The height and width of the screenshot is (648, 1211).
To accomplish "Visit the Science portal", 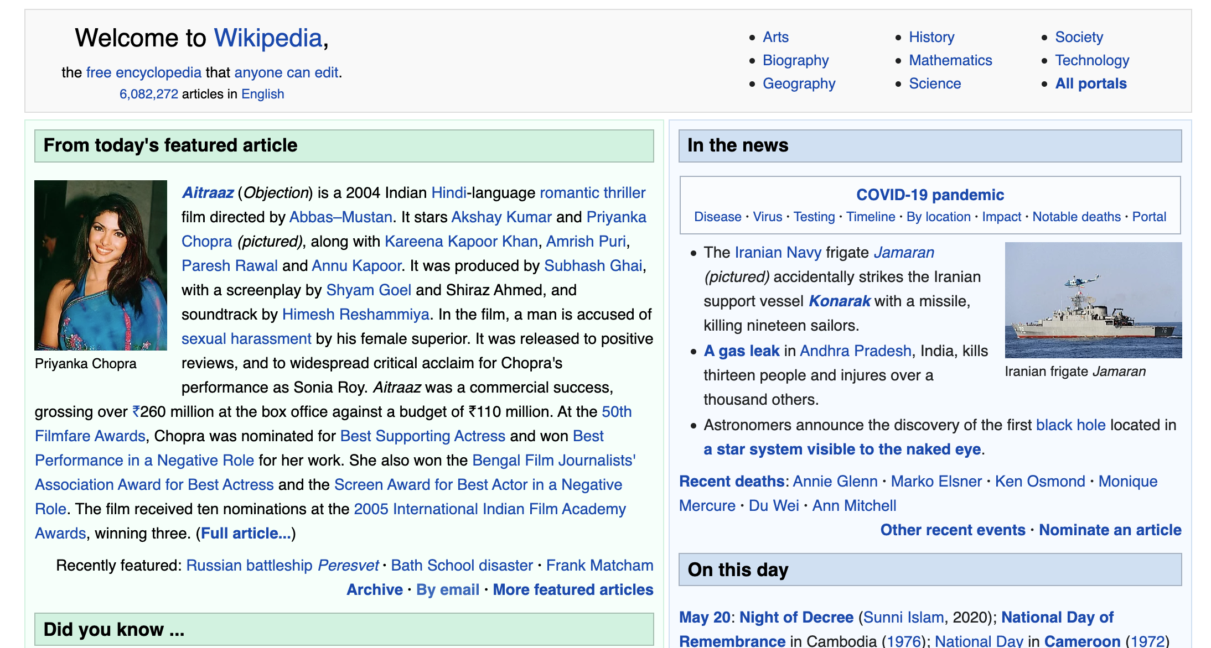I will click(935, 83).
